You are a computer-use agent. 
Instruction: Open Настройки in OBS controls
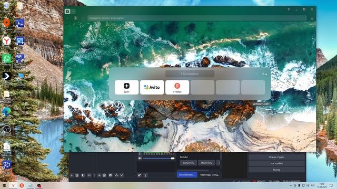pos(276,163)
